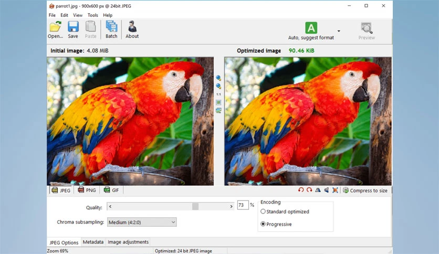
Task: Open the File menu
Action: point(52,15)
